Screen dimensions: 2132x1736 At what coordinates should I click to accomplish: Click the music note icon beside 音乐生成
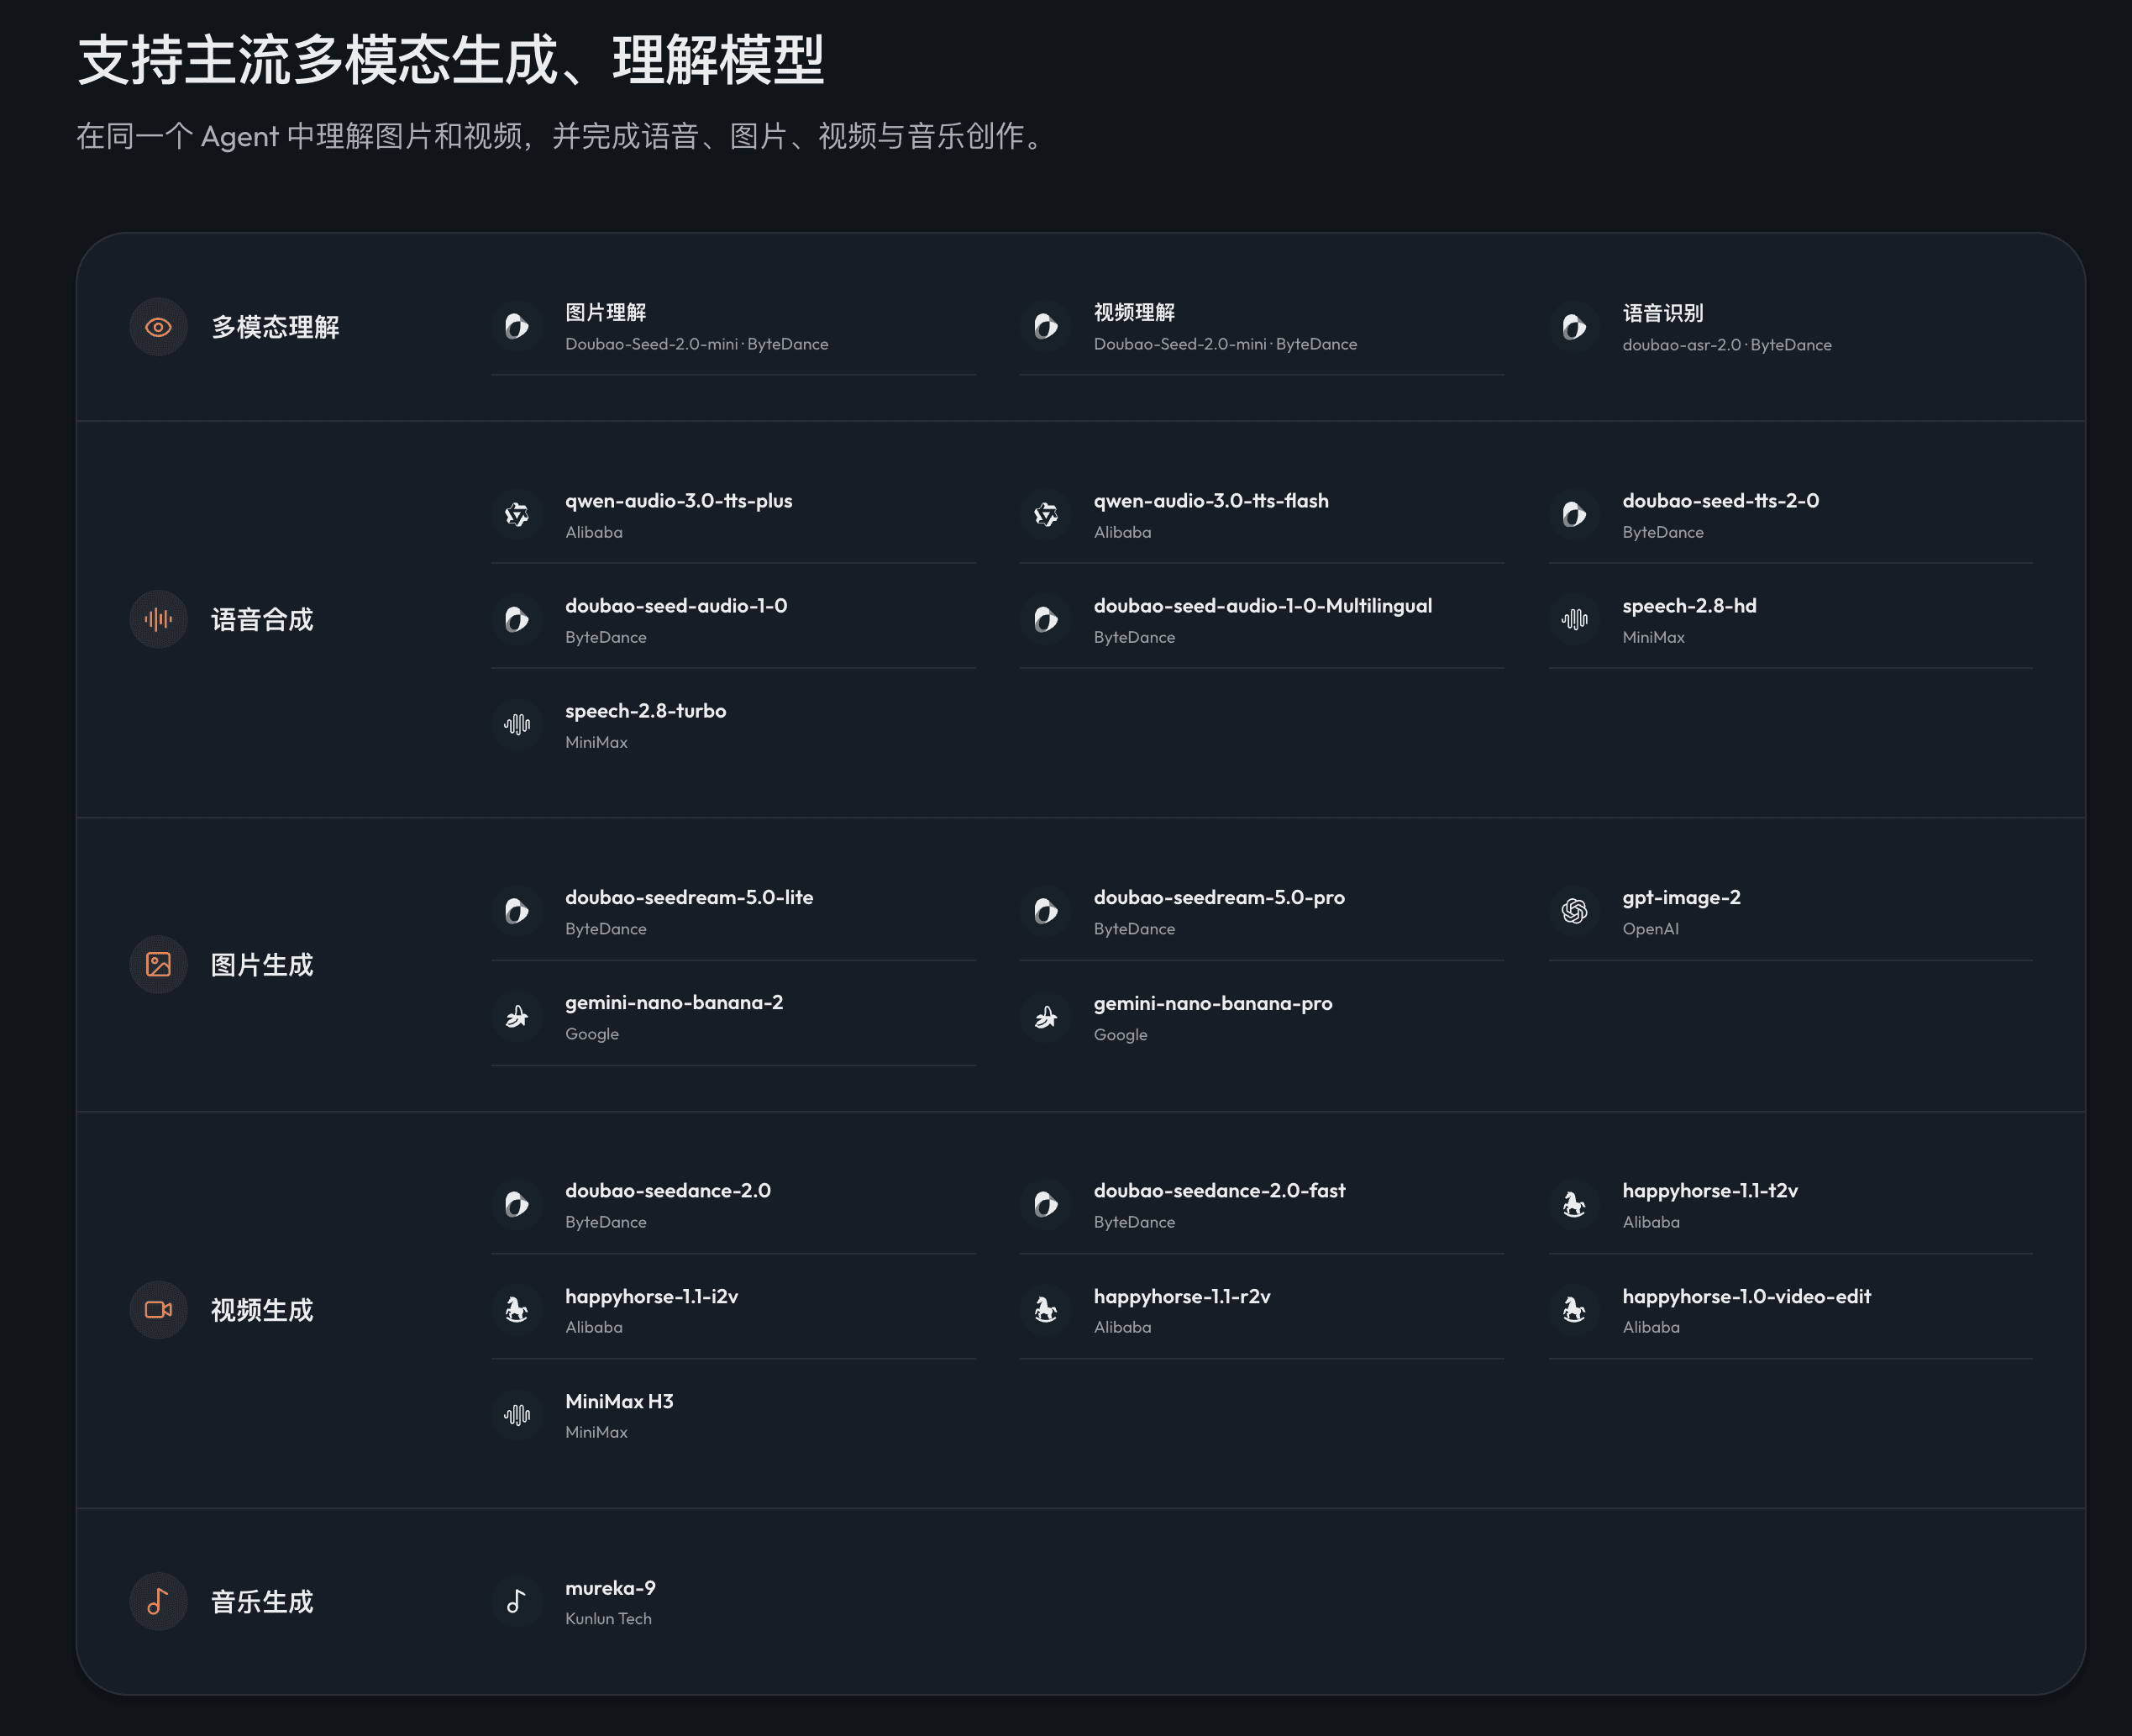(158, 1601)
